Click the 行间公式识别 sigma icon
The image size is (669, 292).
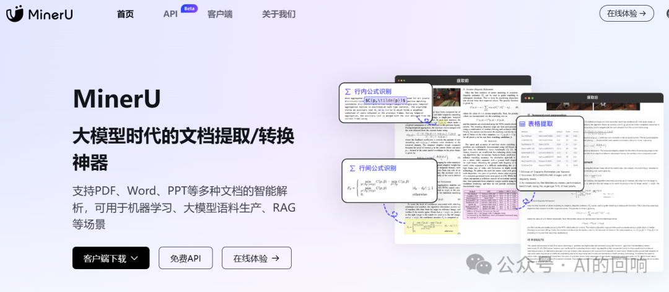click(352, 168)
